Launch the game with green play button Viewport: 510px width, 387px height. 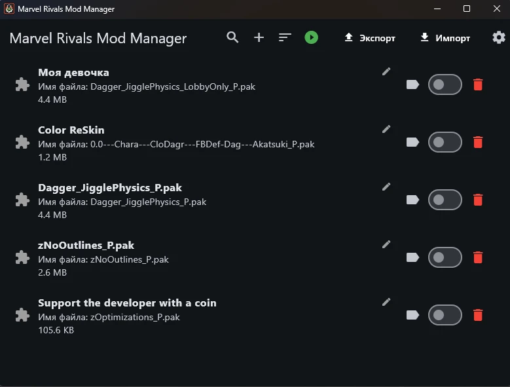[311, 37]
